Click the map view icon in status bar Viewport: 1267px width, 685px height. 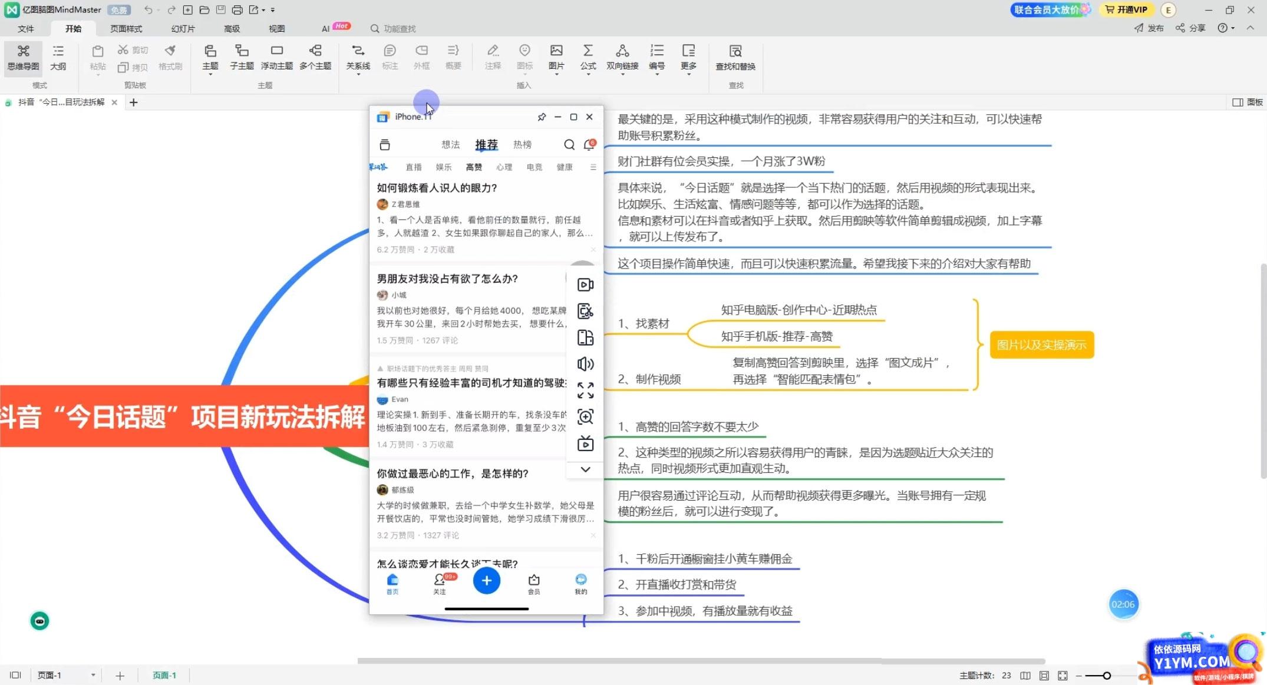[x=1025, y=676]
